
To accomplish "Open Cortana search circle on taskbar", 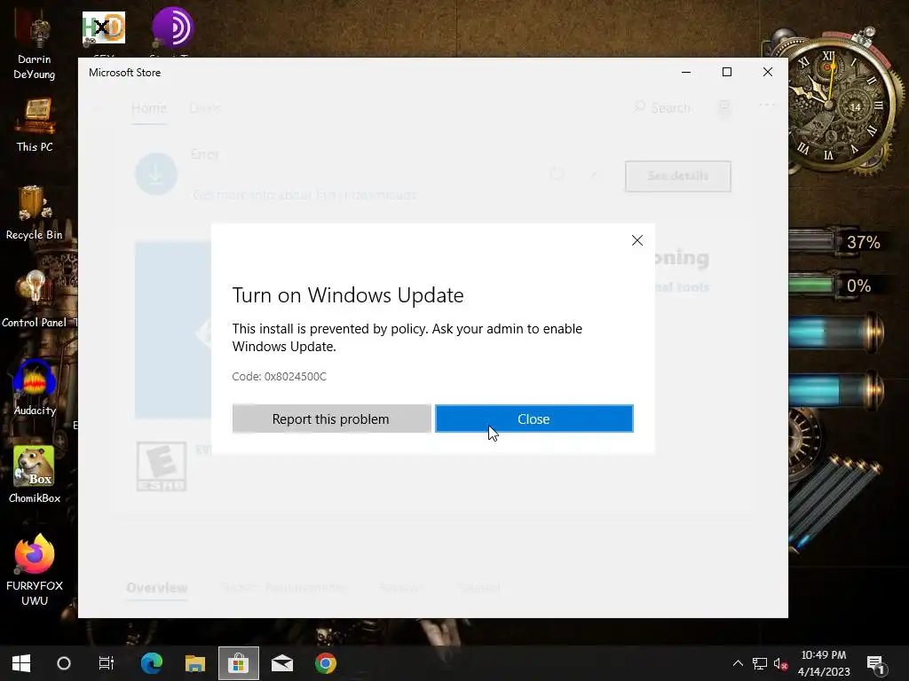I will [x=64, y=663].
